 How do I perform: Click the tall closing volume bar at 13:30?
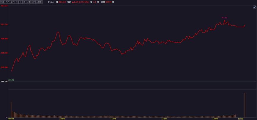[245, 105]
